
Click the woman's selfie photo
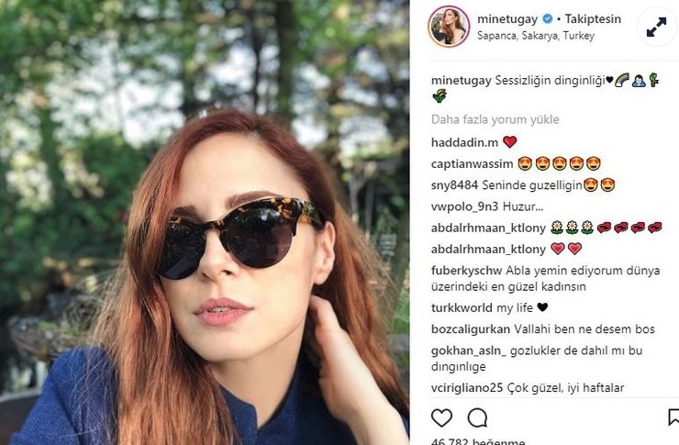[205, 222]
